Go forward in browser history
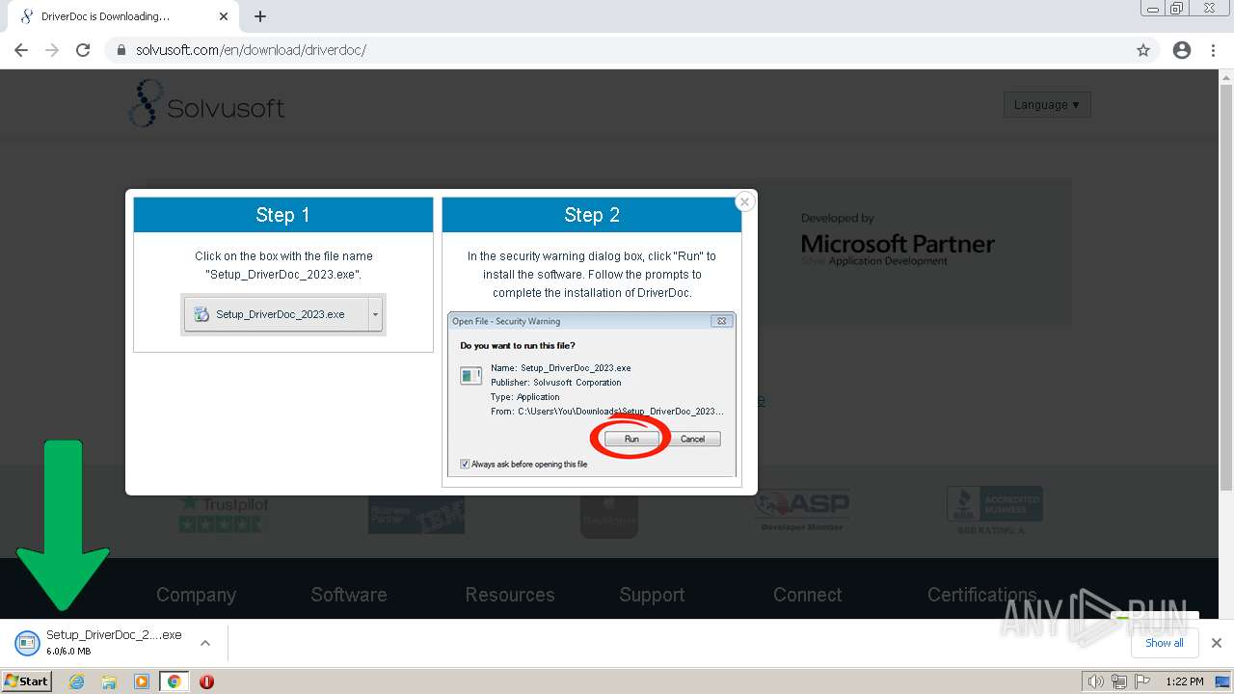 52,50
